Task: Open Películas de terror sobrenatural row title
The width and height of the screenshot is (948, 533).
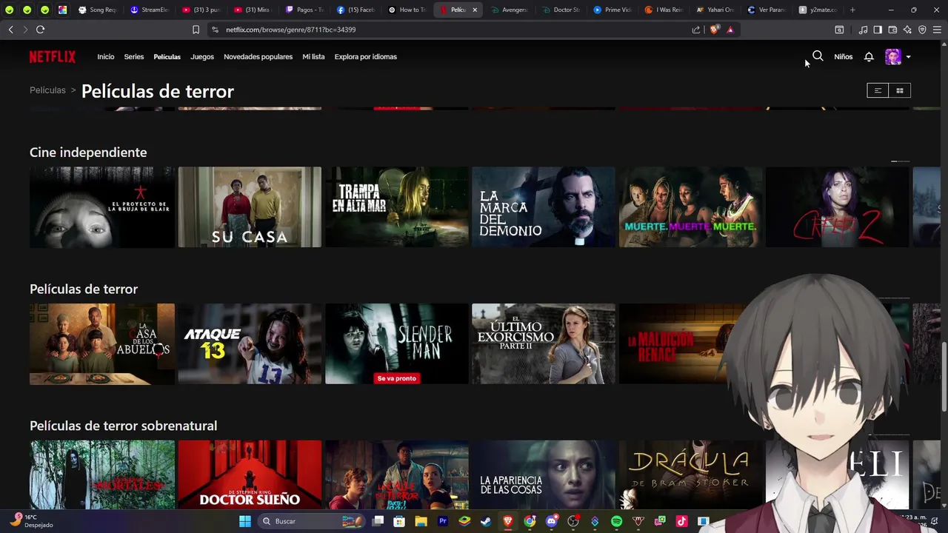Action: coord(123,426)
